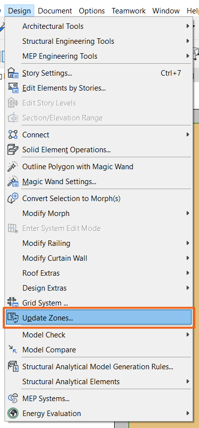Click the Connect menu icon
The width and height of the screenshot is (199, 428).
click(x=13, y=135)
